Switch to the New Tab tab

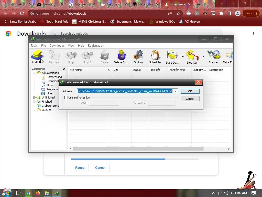(113, 4)
